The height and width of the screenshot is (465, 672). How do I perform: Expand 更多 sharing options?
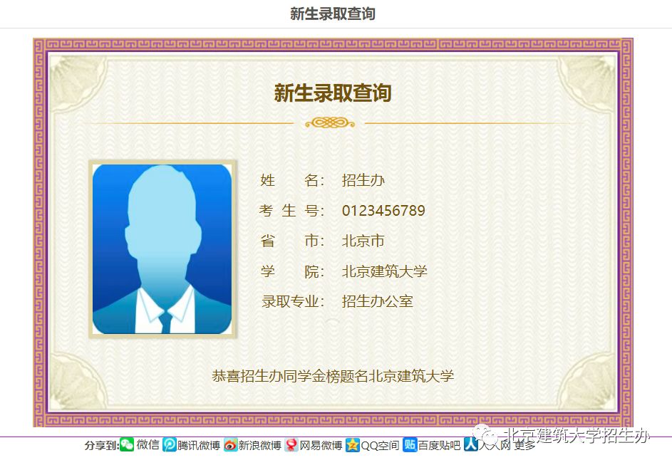click(524, 446)
